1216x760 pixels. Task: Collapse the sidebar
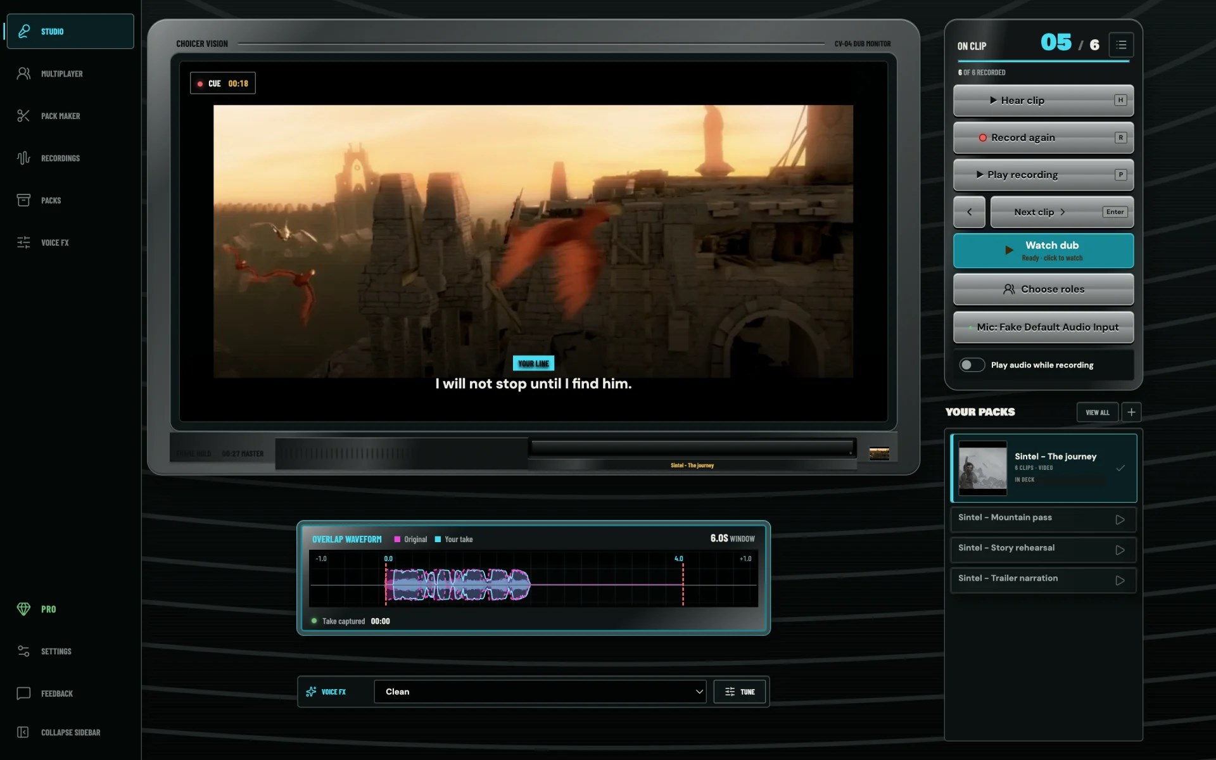(70, 732)
